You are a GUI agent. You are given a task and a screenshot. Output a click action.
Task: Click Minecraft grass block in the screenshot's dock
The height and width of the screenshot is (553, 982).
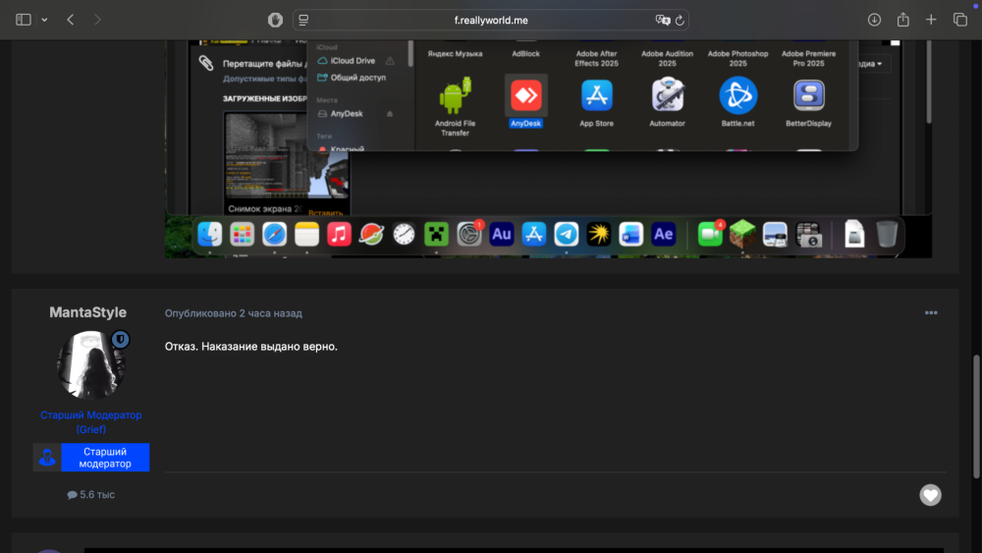pos(742,234)
